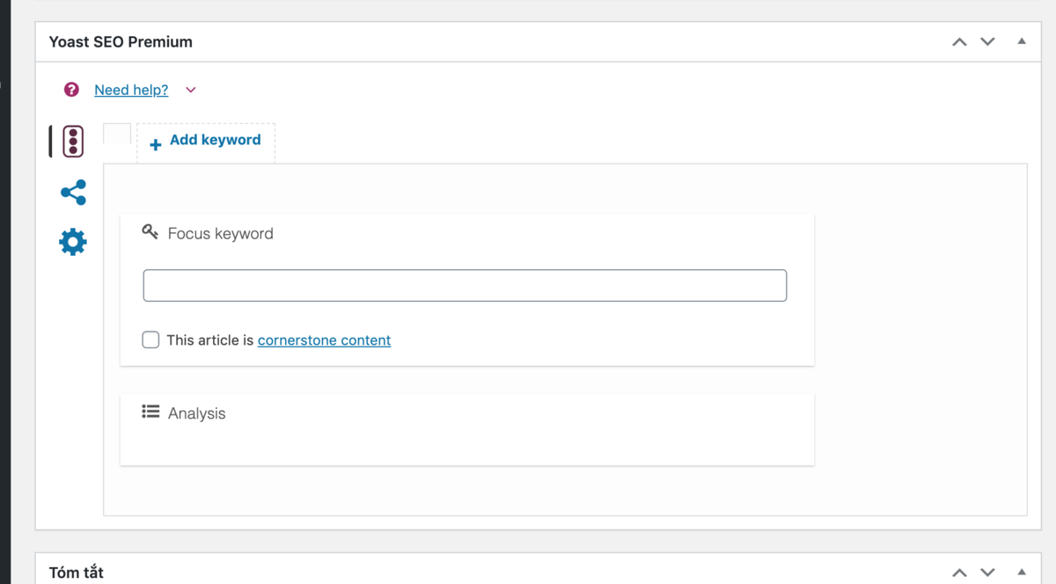Expand the Need help dropdown chevron
Viewport: 1056px width, 584px height.
tap(191, 90)
